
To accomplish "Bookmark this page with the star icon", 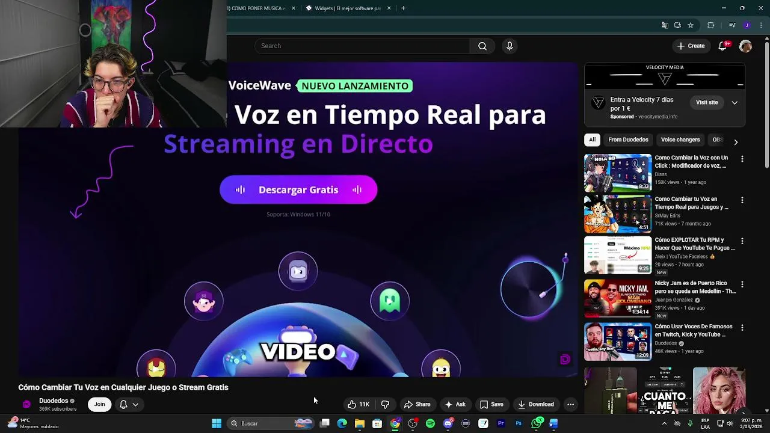I will click(691, 25).
